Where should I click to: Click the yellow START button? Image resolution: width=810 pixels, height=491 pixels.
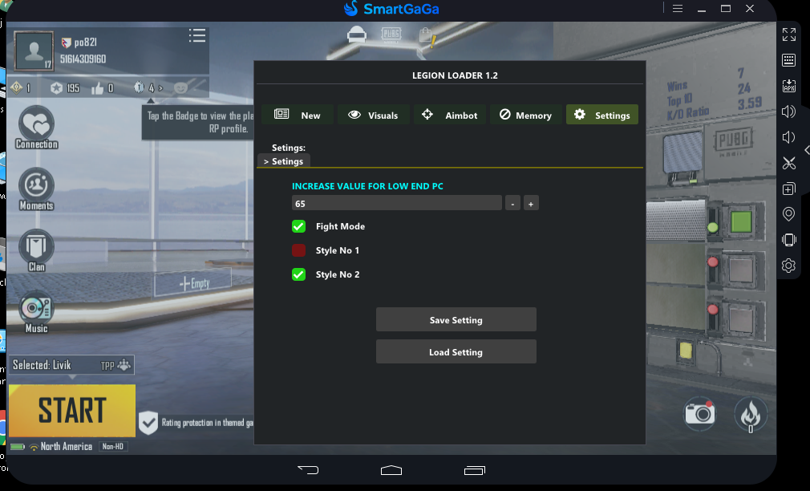click(x=72, y=411)
